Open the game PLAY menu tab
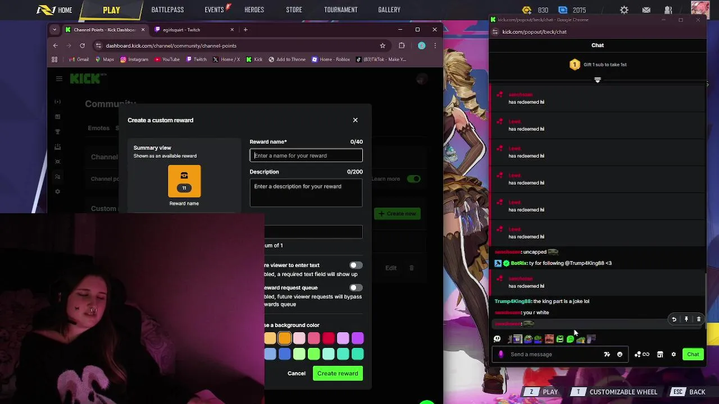The width and height of the screenshot is (719, 404). click(x=111, y=10)
